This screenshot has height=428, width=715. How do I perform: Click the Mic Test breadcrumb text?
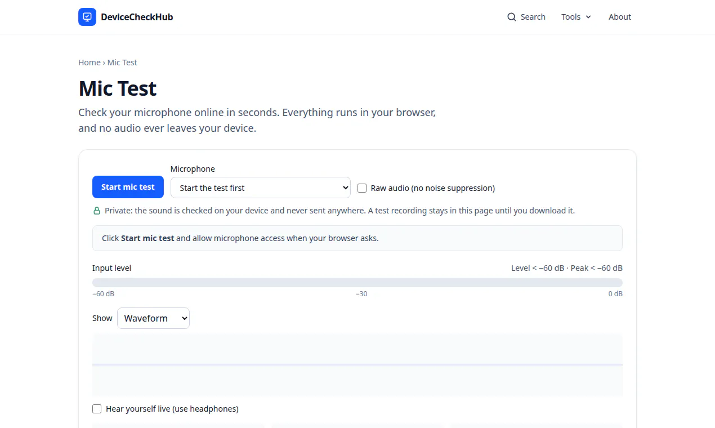[122, 63]
